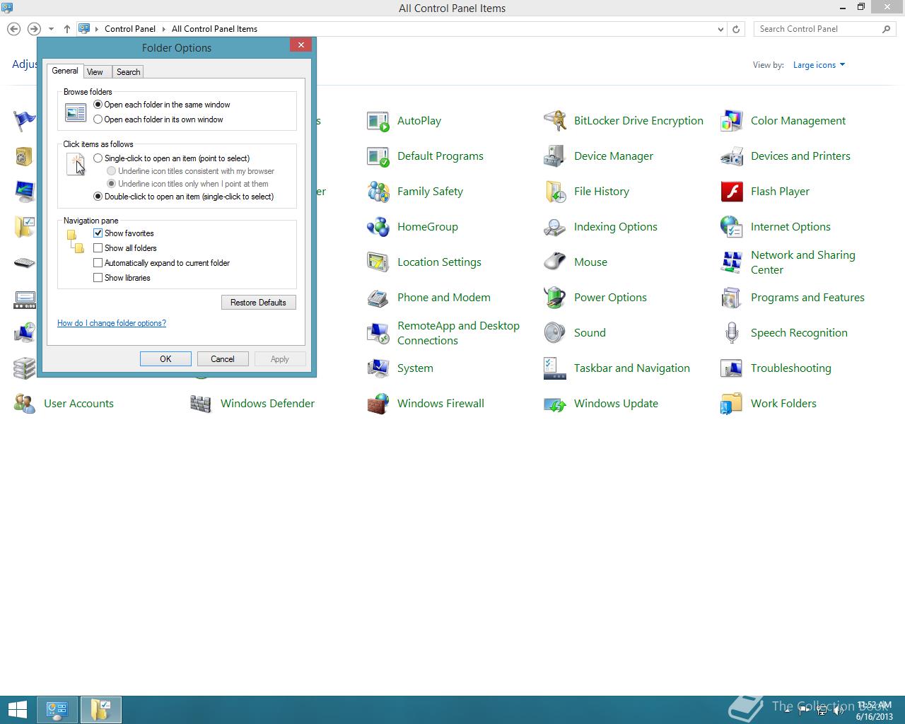Click the Flash Player icon
The width and height of the screenshot is (905, 724).
[x=732, y=192]
